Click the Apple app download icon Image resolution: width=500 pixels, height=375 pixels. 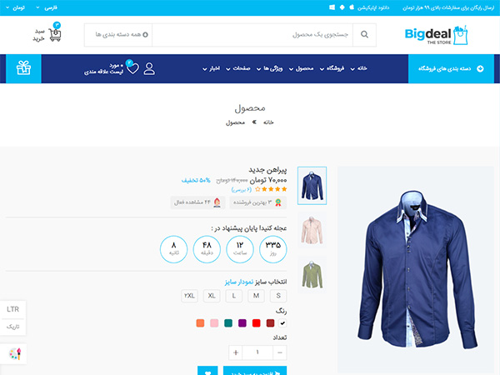(x=352, y=7)
